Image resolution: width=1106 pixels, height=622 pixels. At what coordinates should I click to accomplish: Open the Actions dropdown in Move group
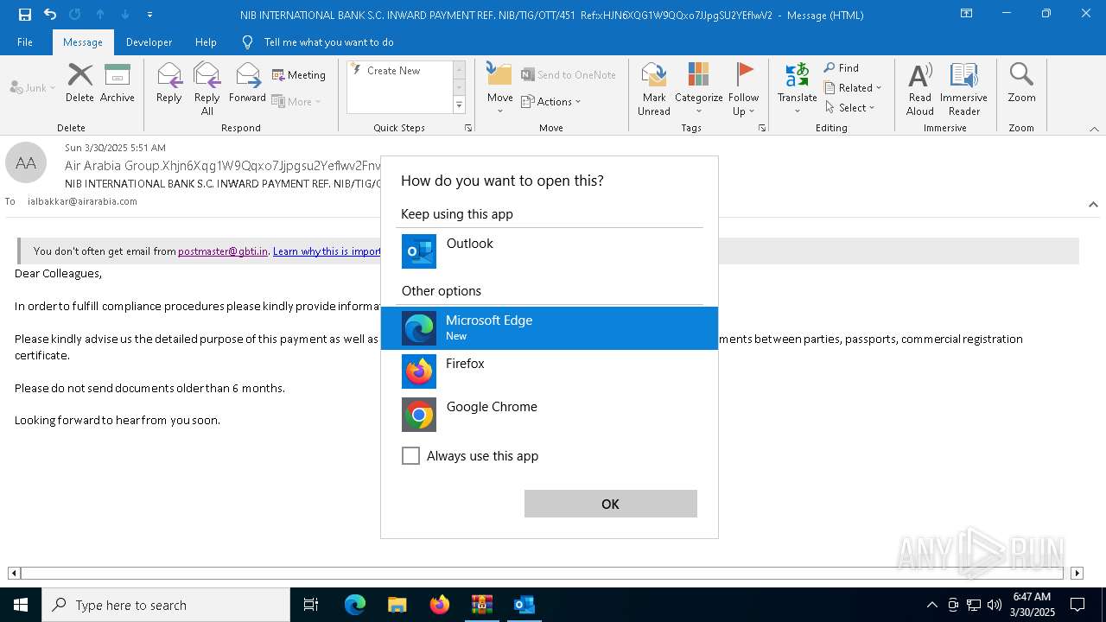click(551, 101)
